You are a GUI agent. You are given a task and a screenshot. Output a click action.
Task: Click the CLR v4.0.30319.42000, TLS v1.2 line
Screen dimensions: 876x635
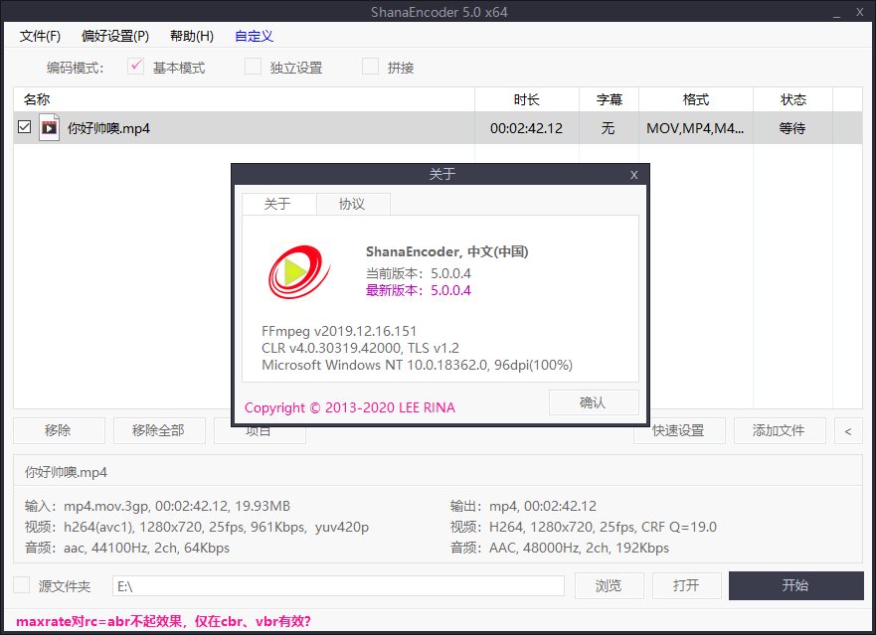click(x=360, y=348)
